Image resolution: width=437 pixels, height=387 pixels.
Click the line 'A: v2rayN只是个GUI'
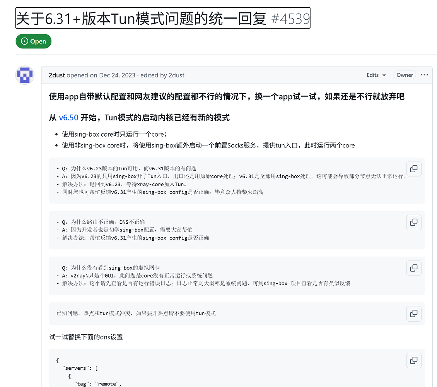pyautogui.click(x=135, y=276)
